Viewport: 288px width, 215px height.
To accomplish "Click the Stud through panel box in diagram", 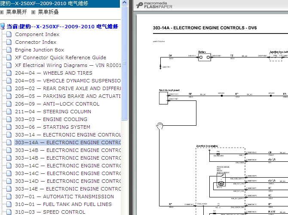I will tap(163, 98).
